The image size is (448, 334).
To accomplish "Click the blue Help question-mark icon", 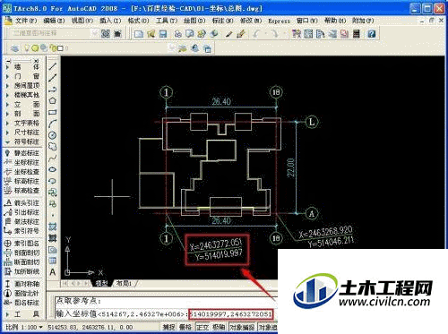I will coord(372,34).
